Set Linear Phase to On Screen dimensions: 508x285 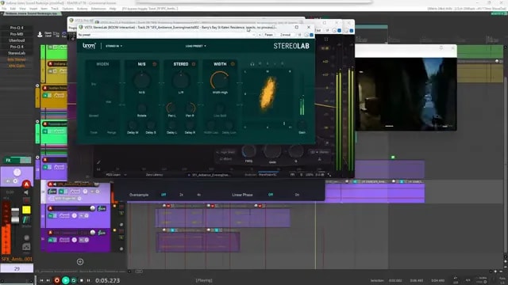point(297,195)
